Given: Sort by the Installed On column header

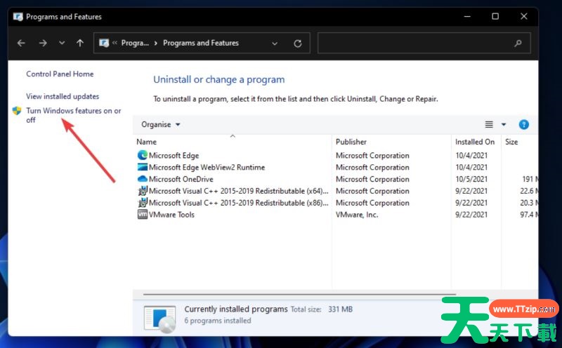Looking at the screenshot, I should point(475,142).
